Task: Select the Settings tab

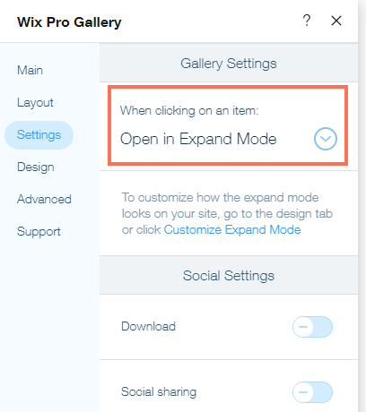Action: (39, 135)
